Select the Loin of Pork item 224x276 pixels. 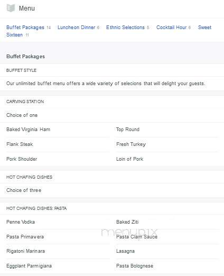(129, 159)
